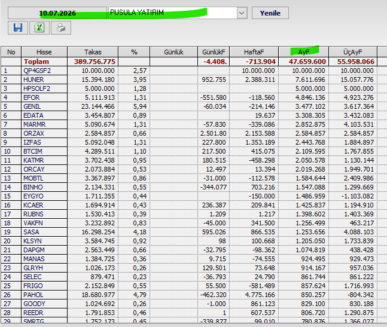This screenshot has height=327, width=387.
Task: Sort by the Günlük column header
Action: pos(173,52)
